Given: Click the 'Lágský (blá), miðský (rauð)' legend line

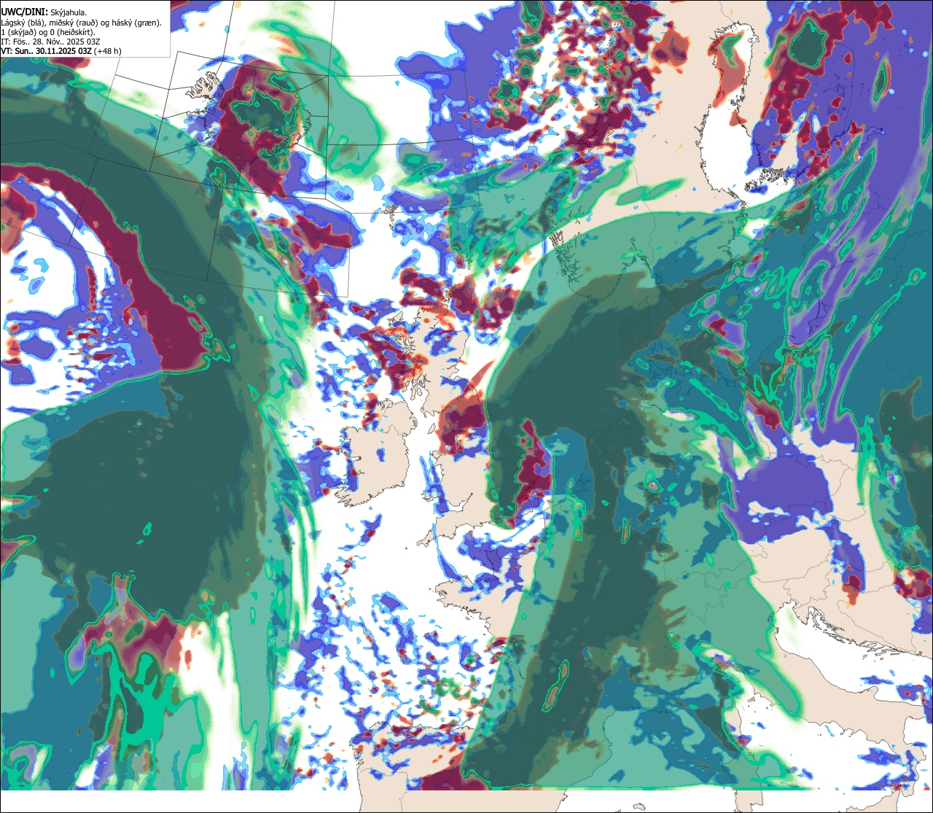Looking at the screenshot, I should (82, 23).
